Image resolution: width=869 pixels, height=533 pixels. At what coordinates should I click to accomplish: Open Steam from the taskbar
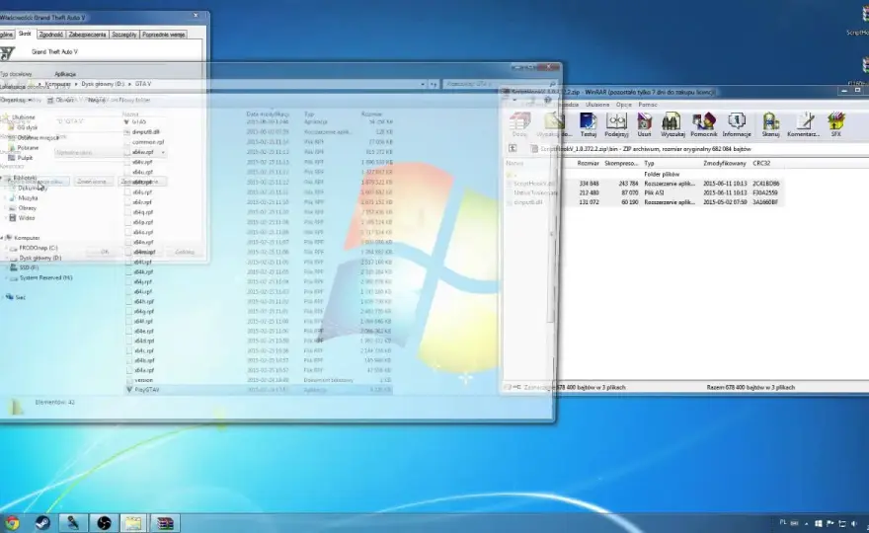coord(42,522)
